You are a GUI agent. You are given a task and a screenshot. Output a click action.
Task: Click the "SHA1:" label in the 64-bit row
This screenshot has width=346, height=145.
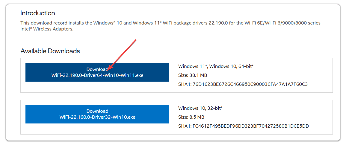(x=185, y=84)
